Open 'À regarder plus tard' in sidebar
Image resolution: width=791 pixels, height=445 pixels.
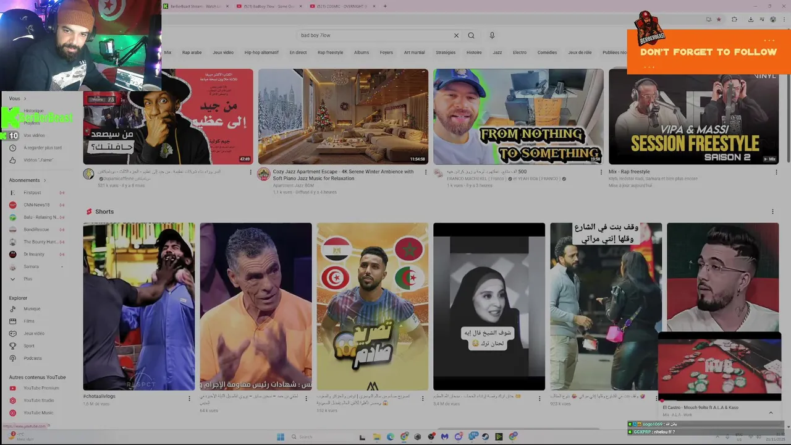(43, 148)
